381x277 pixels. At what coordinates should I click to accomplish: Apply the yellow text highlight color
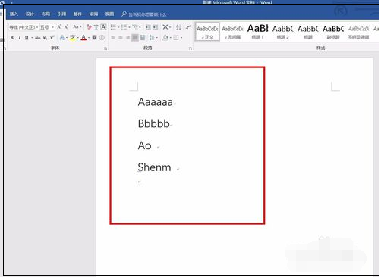click(x=73, y=38)
